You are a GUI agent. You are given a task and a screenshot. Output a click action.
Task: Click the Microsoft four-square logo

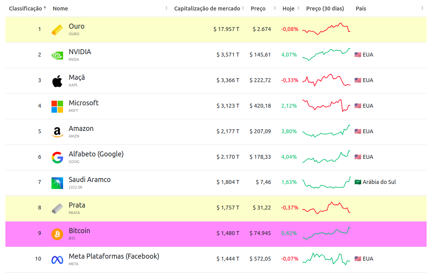[57, 106]
